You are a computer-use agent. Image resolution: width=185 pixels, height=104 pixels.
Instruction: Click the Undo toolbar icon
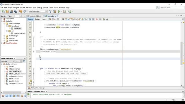coord(21,11)
